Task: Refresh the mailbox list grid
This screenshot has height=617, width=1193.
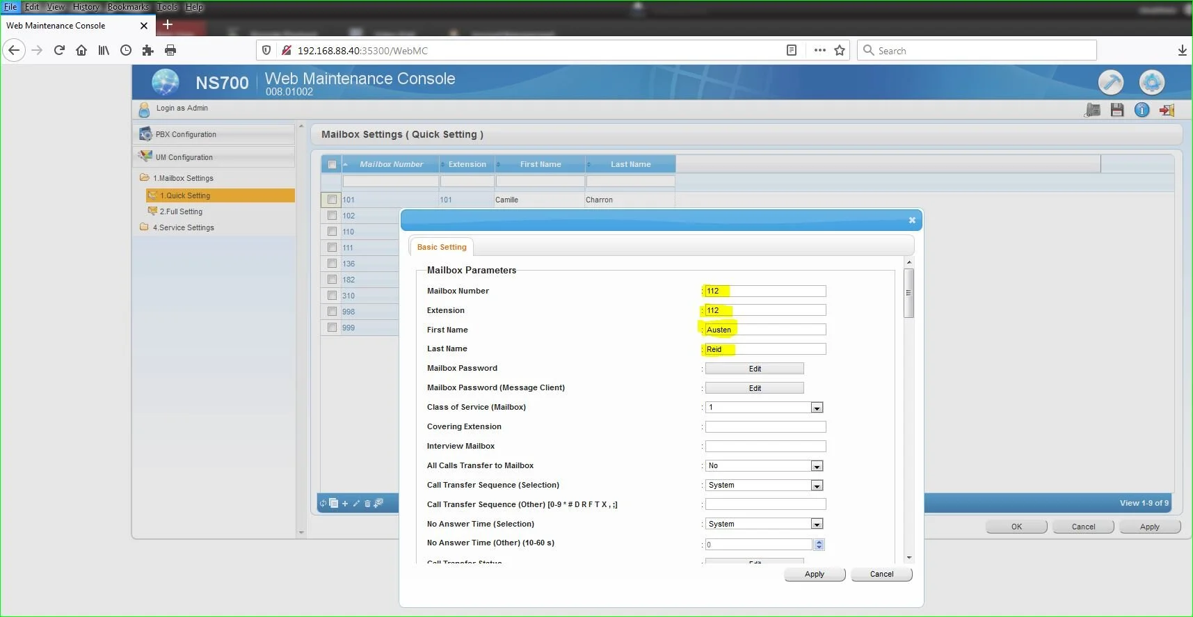Action: pyautogui.click(x=323, y=503)
